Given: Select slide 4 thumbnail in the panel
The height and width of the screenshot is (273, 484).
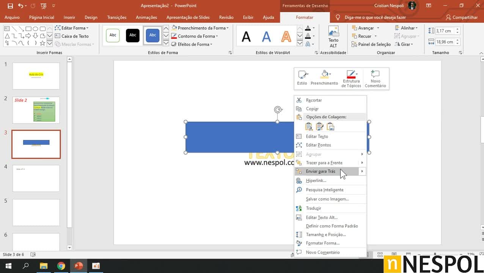Looking at the screenshot, I should point(36,178).
